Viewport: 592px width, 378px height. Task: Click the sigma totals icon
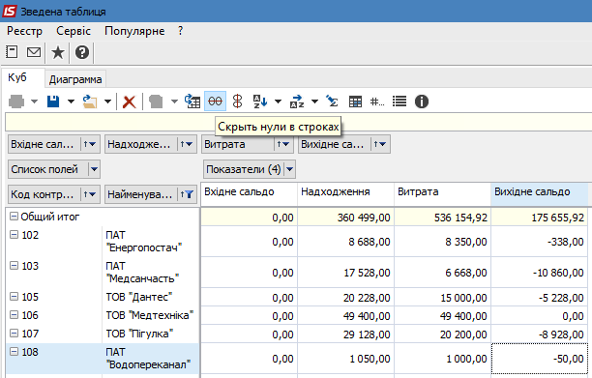pos(332,102)
